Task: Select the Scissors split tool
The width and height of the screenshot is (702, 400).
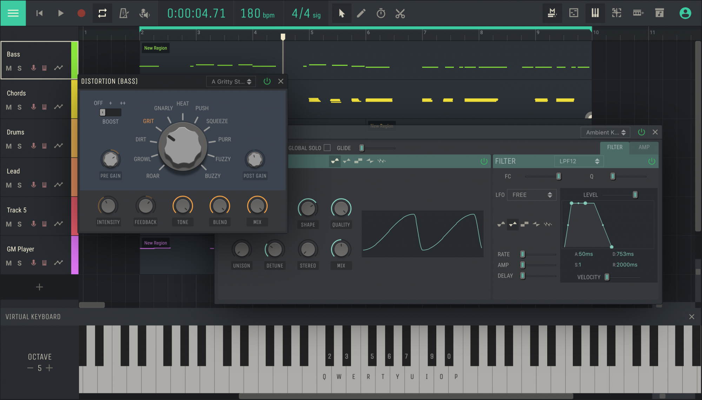Action: tap(400, 13)
